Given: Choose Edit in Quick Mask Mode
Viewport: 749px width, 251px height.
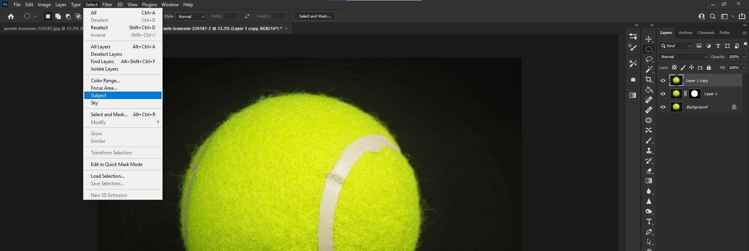Looking at the screenshot, I should (x=123, y=164).
